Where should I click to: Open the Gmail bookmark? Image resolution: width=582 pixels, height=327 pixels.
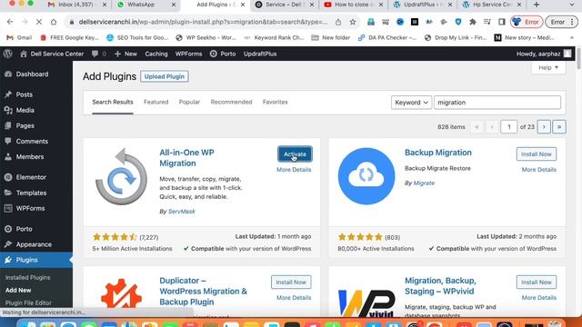[x=19, y=37]
